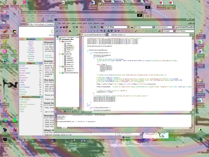Open the cpCanExitApp find combo dropdown
This screenshot has width=209, height=157.
[128, 27]
